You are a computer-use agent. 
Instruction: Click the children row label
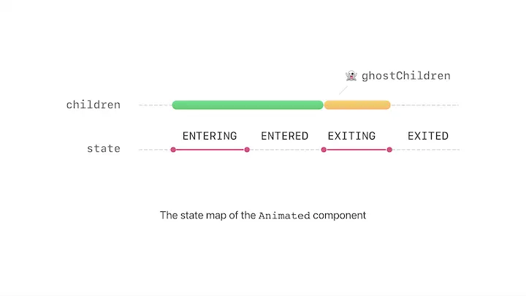(94, 105)
